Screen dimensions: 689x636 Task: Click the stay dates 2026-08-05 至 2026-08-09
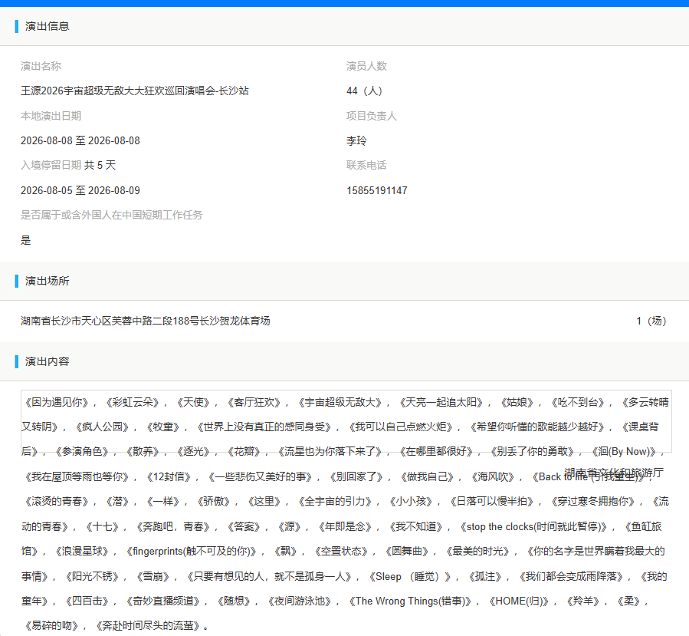point(80,190)
